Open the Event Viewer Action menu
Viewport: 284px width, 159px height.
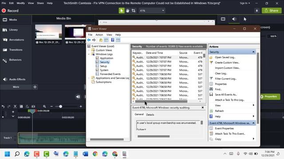99,34
